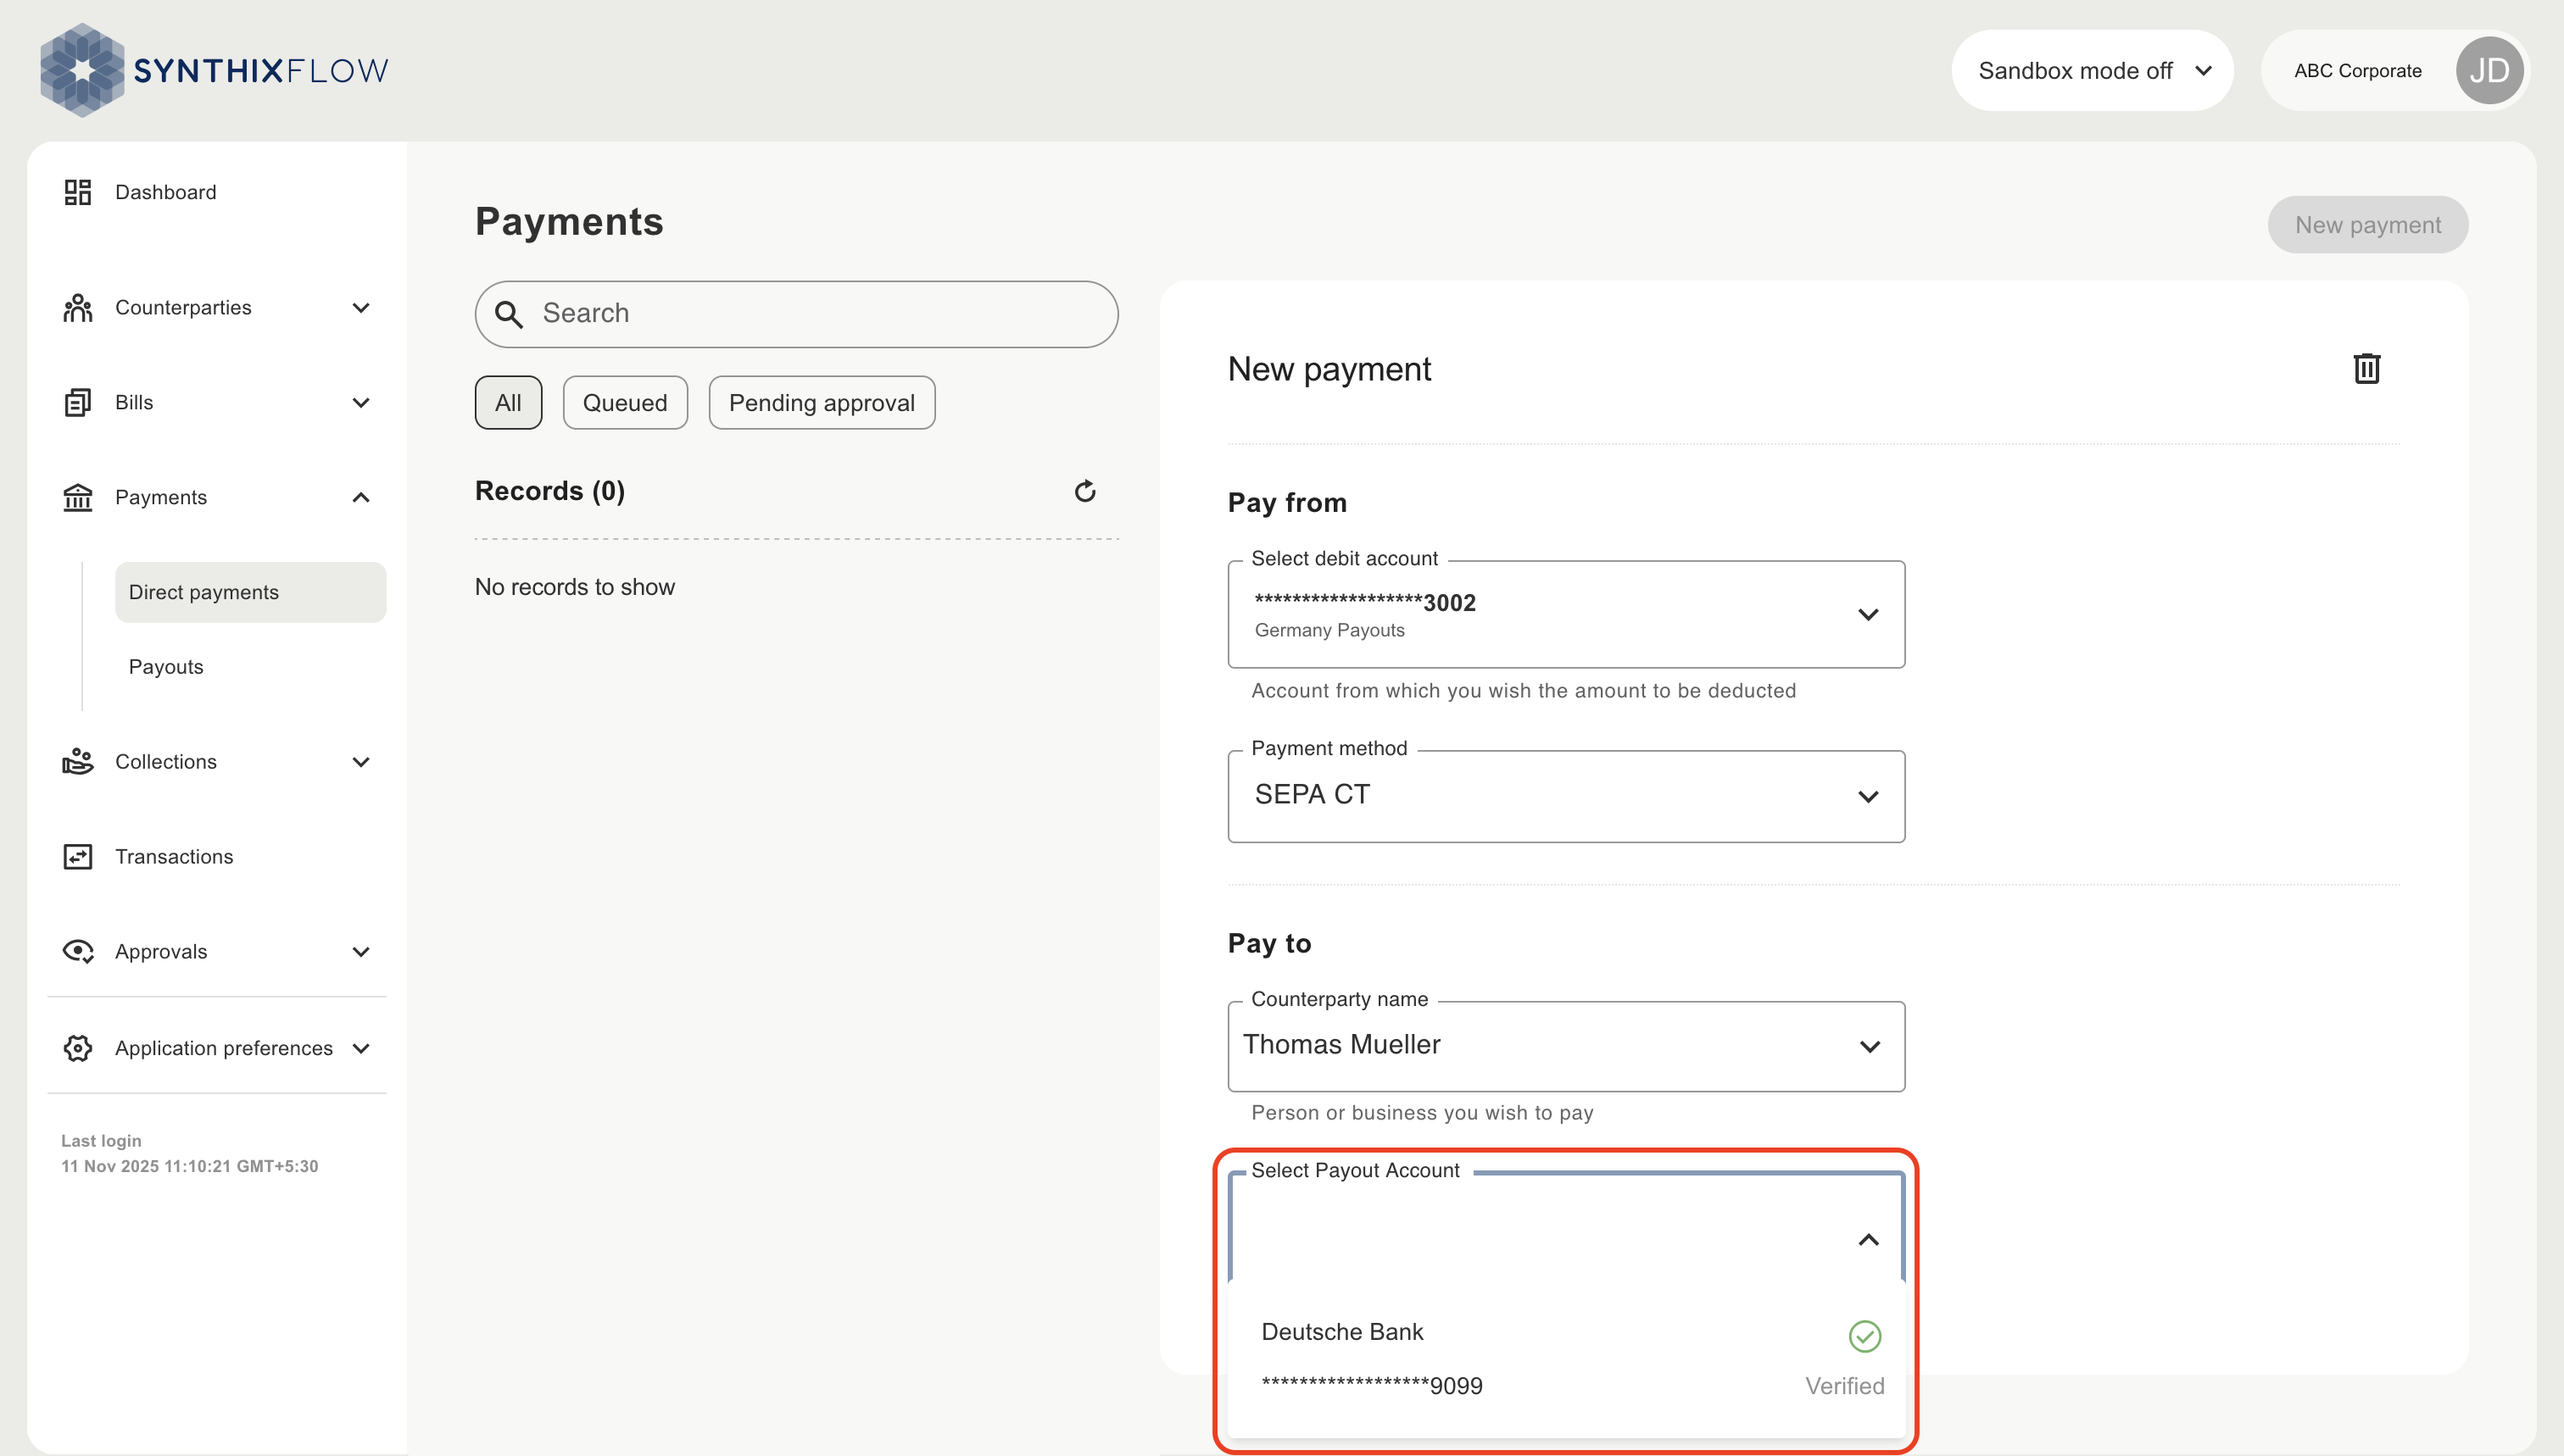Click the masked account number ending 9099
This screenshot has width=2564, height=1456.
coord(1372,1386)
